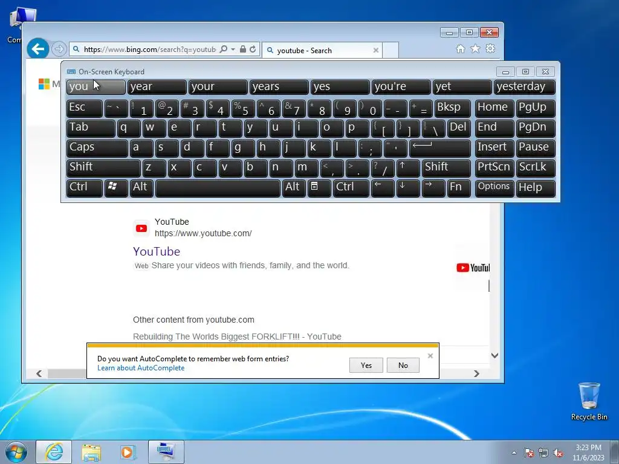Click Yes to AutoComplete prompt
Viewport: 619px width, 464px height.
coord(366,366)
